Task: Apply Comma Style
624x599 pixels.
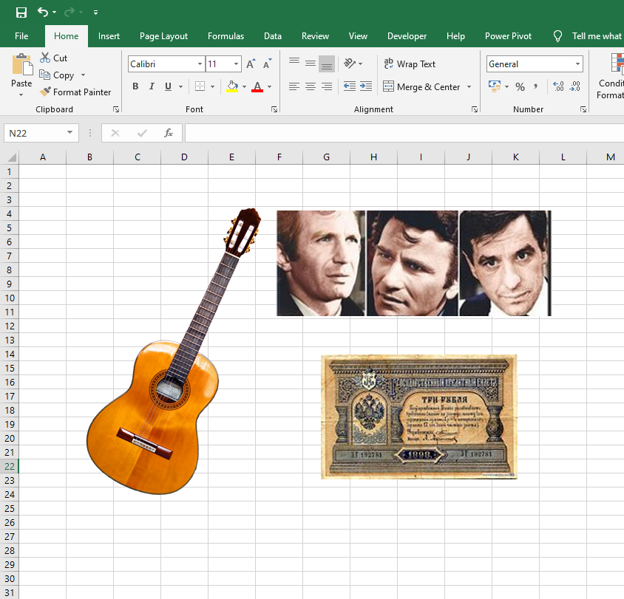Action: [x=536, y=86]
